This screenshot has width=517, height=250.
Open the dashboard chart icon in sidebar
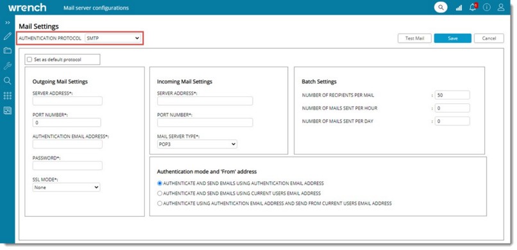[8, 110]
